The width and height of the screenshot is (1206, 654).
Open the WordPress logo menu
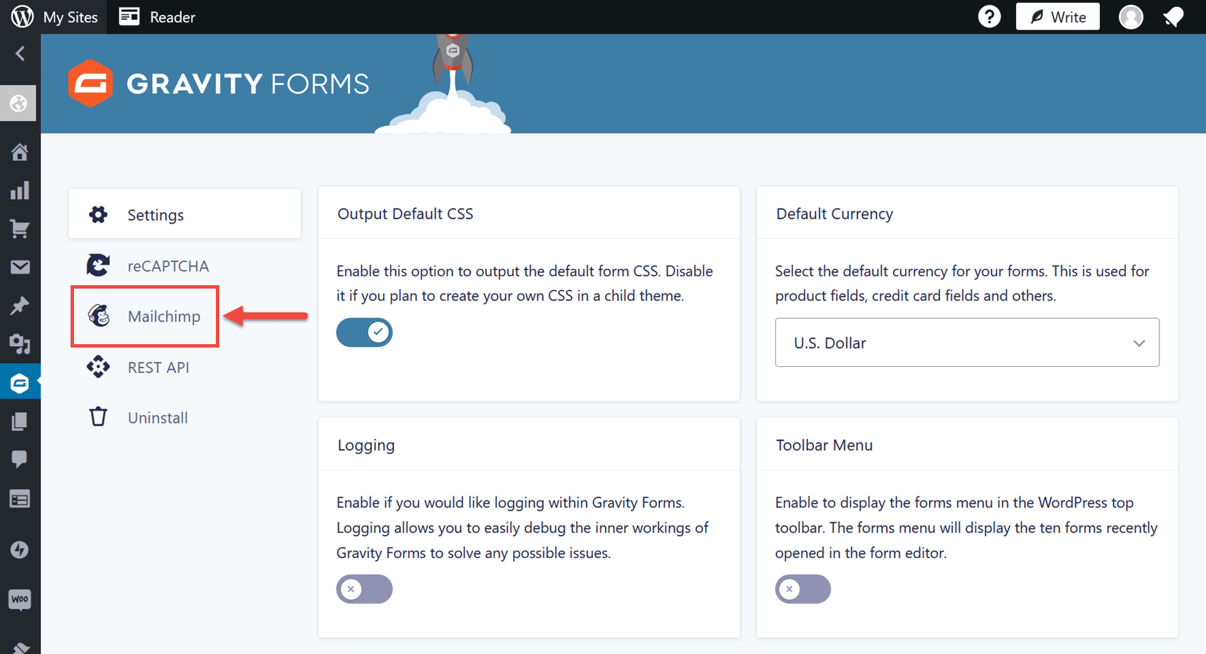point(22,16)
